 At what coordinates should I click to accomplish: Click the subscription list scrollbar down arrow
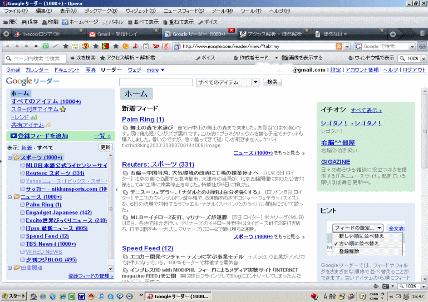point(110,269)
